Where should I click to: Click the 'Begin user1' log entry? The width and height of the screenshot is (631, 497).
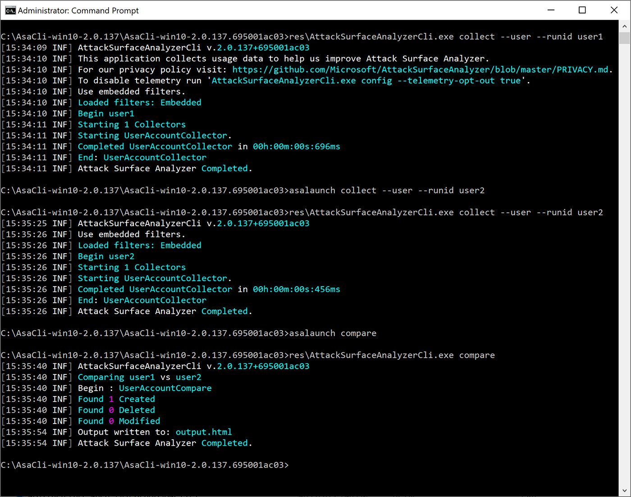point(106,114)
